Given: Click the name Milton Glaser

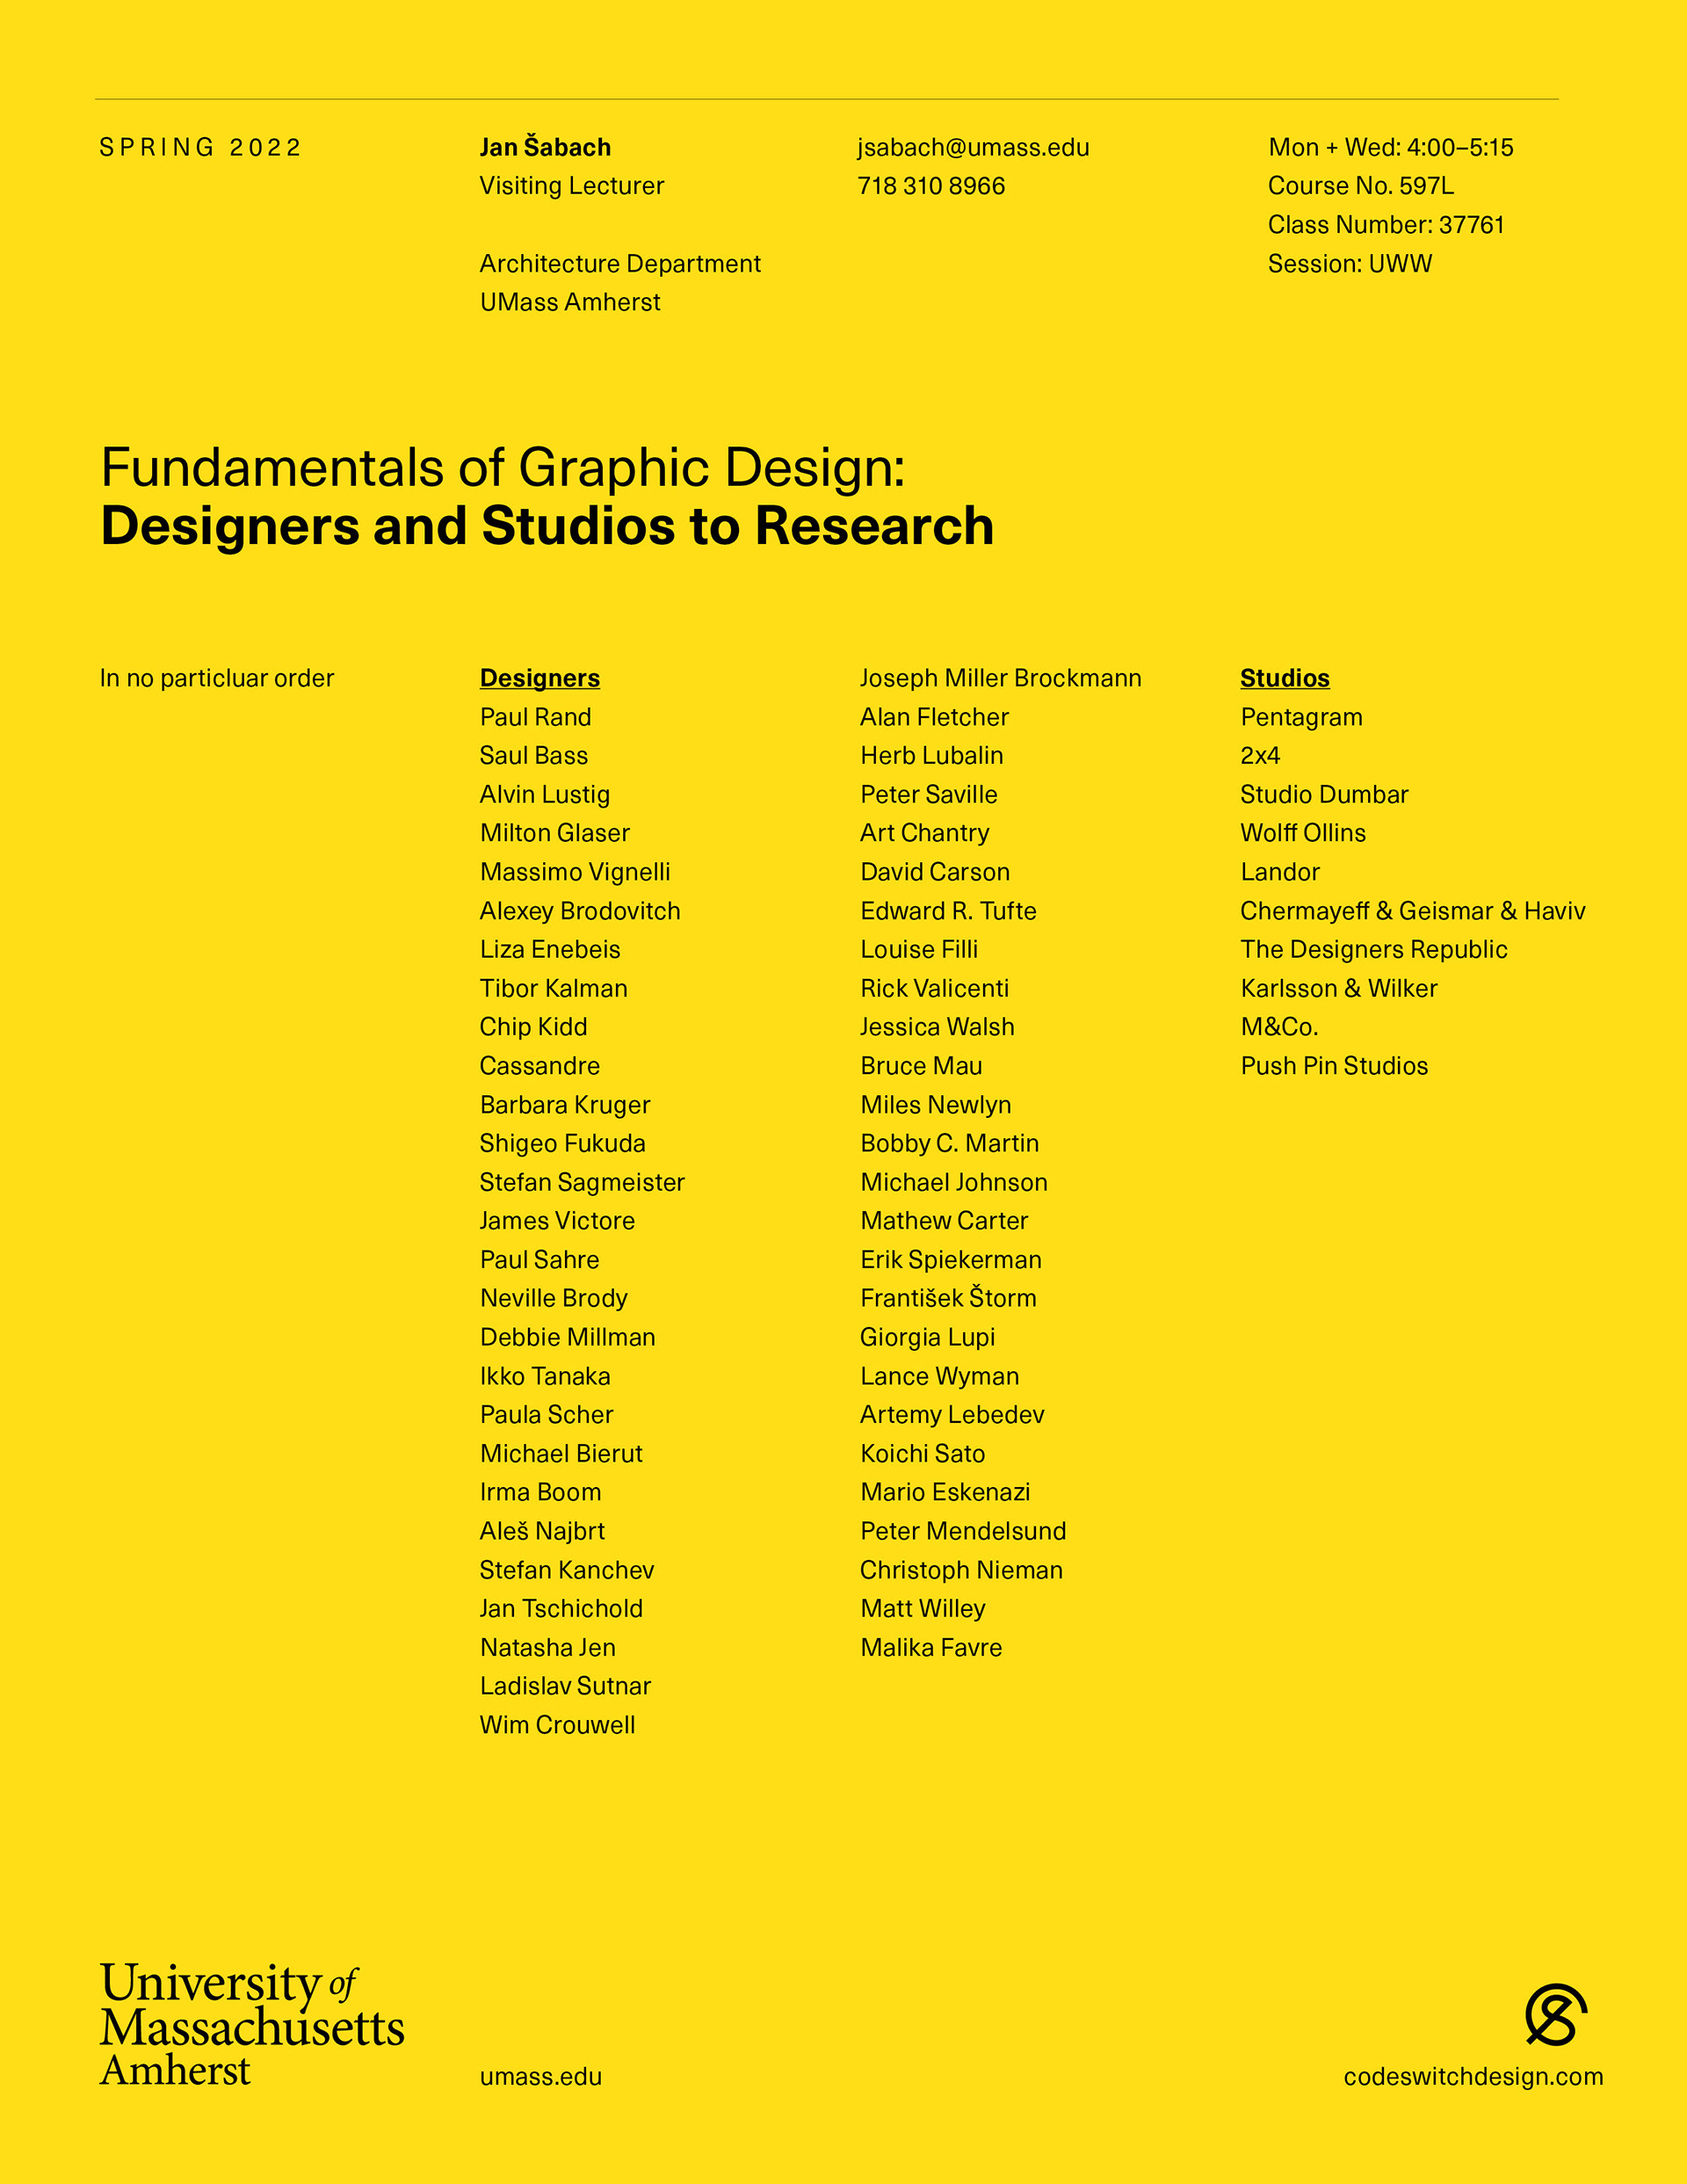Looking at the screenshot, I should pyautogui.click(x=555, y=833).
